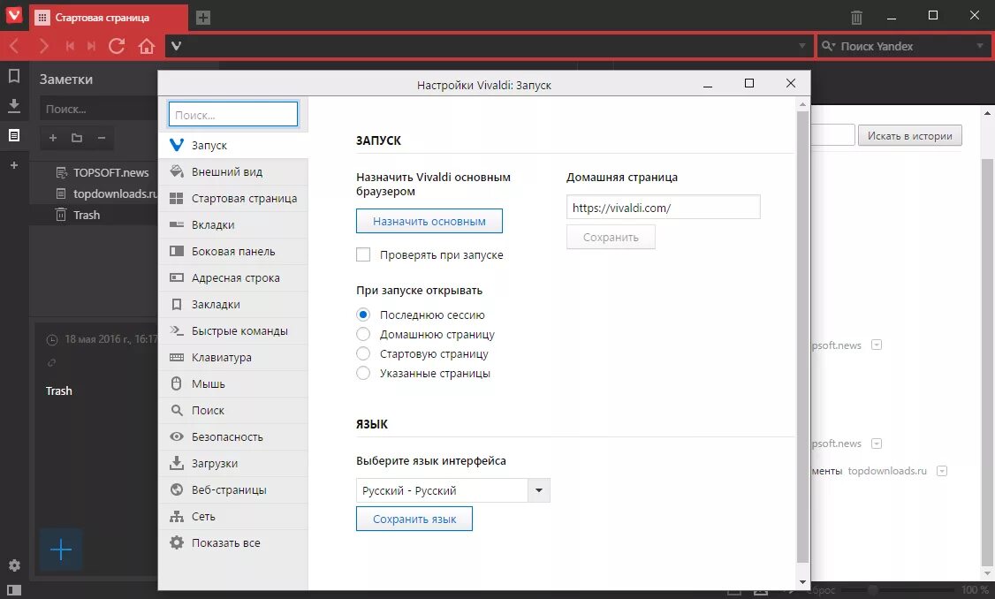Viewport: 995px width, 599px height.
Task: Open 'Стартовая страница' settings section
Action: point(233,199)
